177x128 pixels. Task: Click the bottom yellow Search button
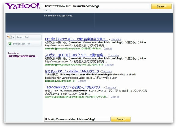click(121, 119)
